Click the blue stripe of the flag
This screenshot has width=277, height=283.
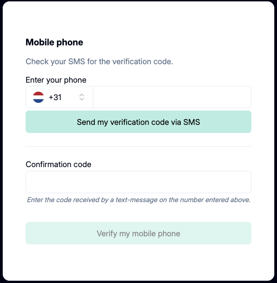(x=38, y=101)
